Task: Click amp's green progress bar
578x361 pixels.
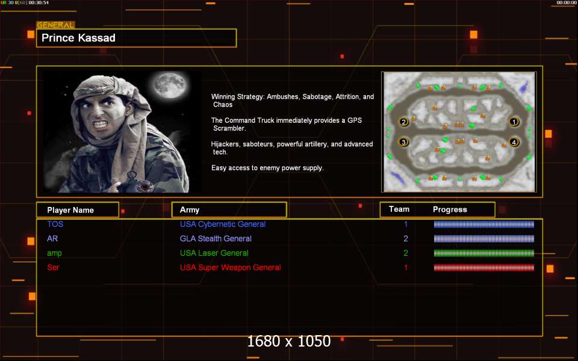Action: 484,253
